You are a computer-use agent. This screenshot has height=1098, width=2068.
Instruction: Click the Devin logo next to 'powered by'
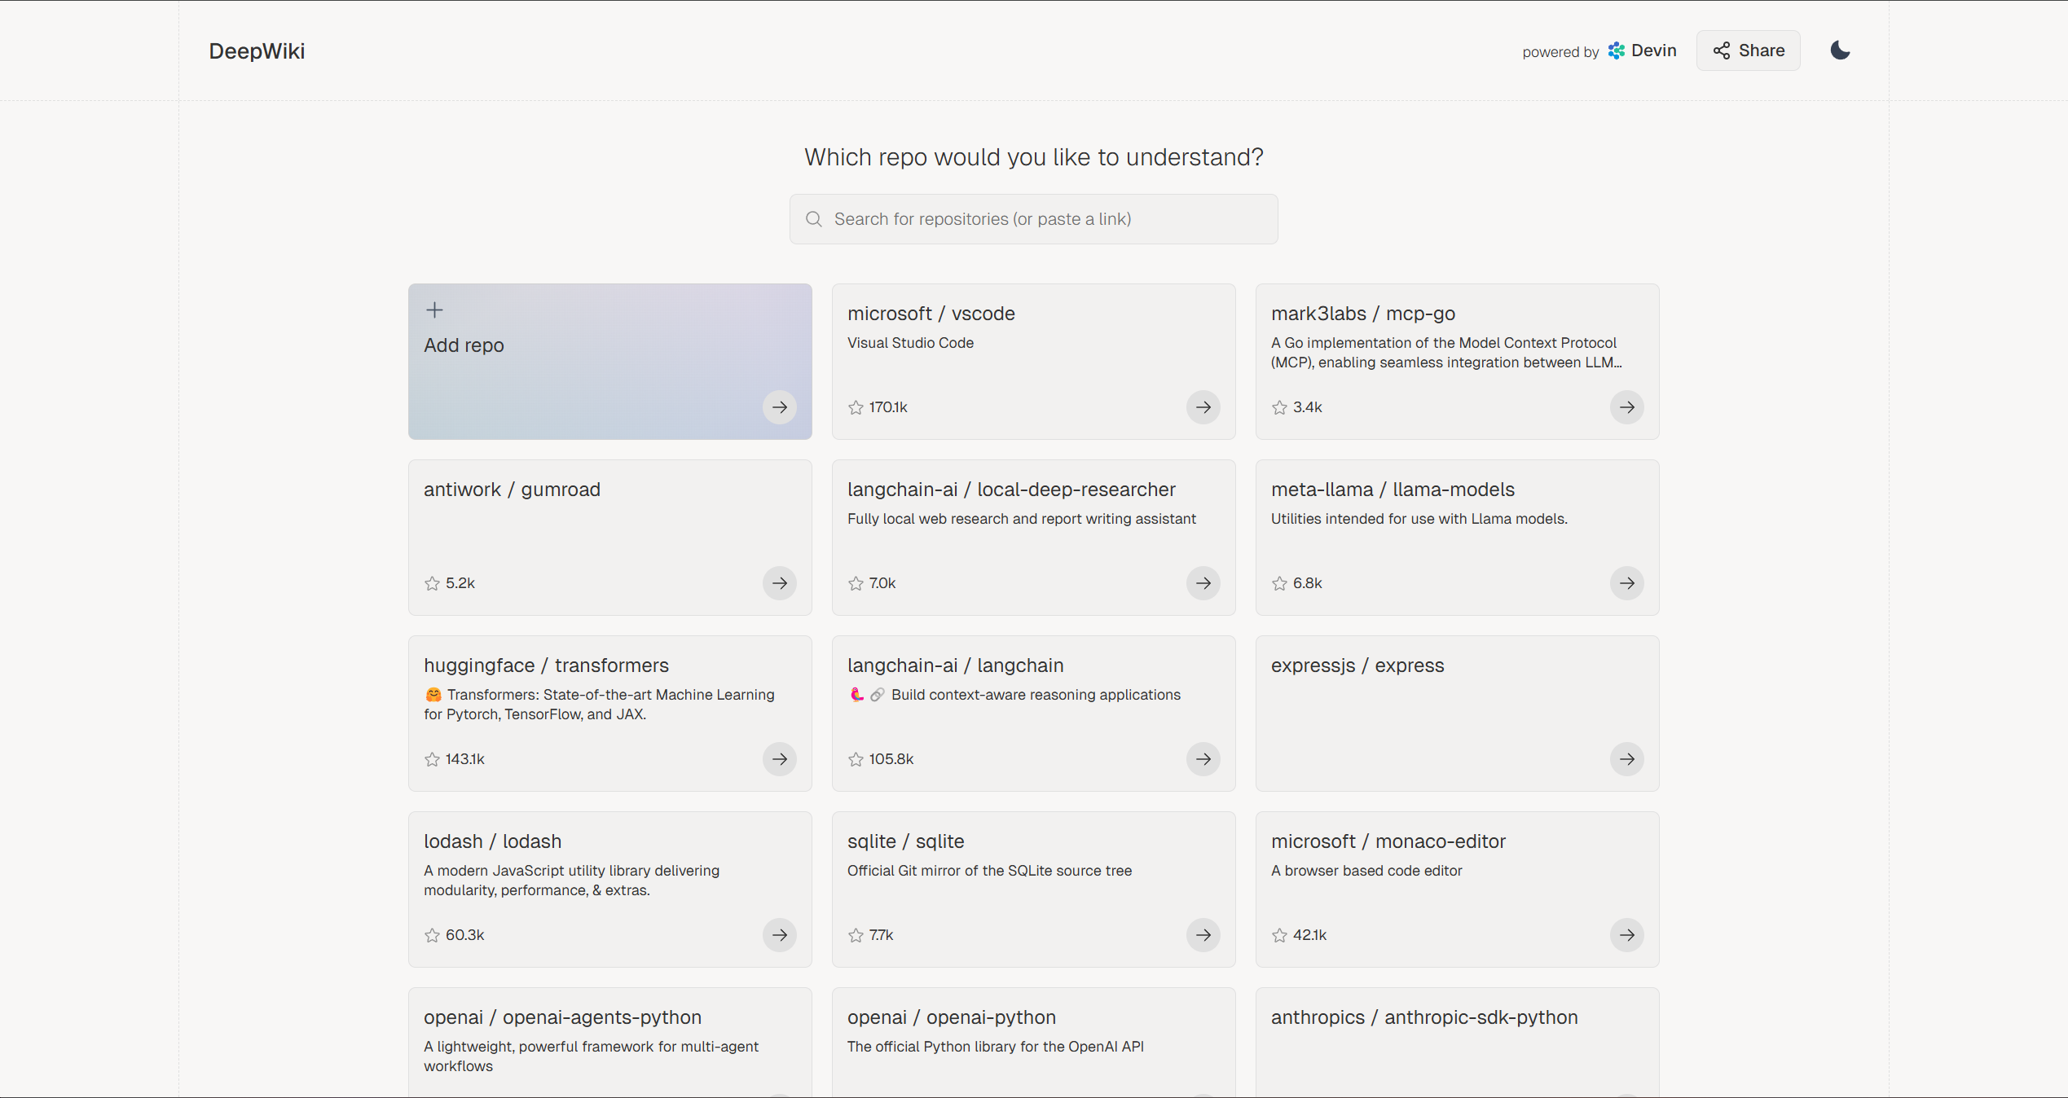tap(1617, 51)
